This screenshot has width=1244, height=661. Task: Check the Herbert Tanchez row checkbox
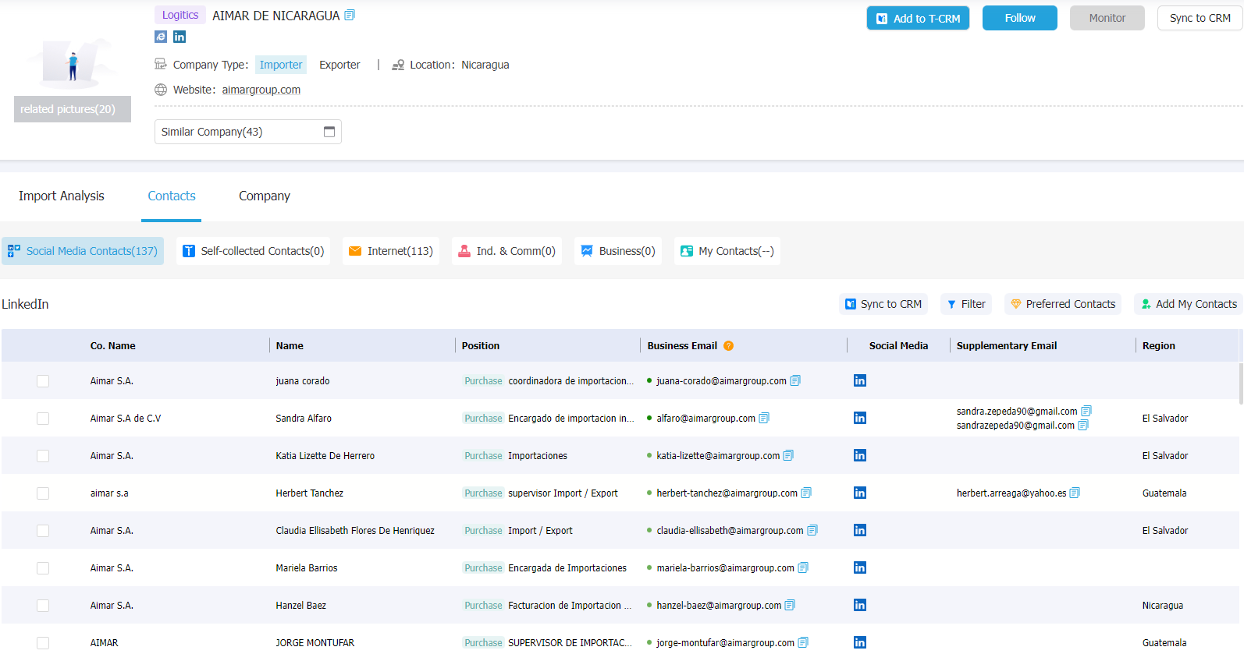coord(43,493)
